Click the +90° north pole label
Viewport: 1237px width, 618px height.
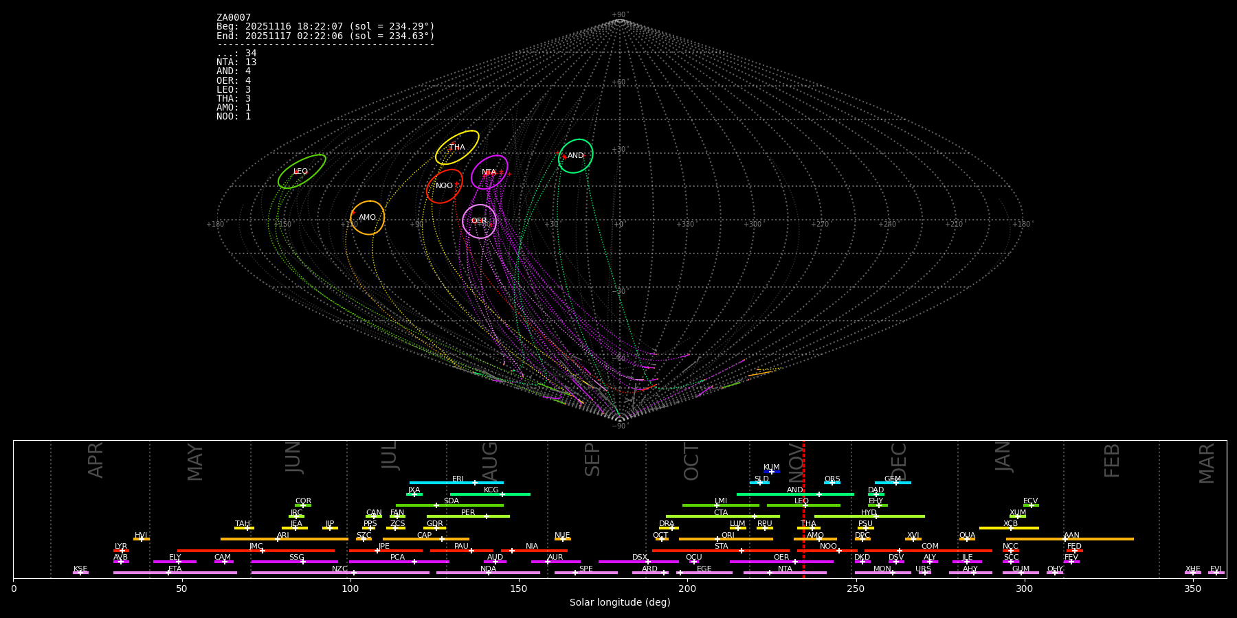click(619, 14)
